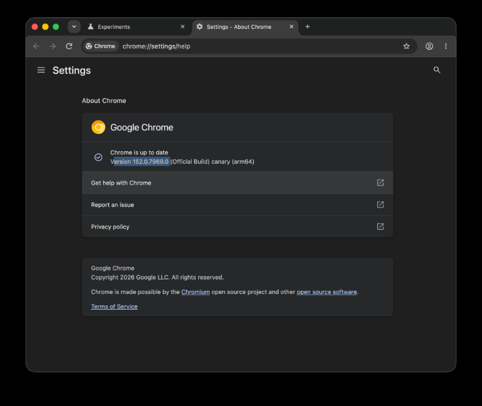Click the Copyright 2026 Google LLC text
Viewport: 482px width, 406px height.
pos(157,277)
